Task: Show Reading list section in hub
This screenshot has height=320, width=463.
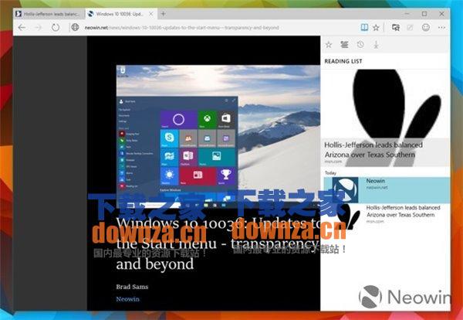Action: [344, 45]
